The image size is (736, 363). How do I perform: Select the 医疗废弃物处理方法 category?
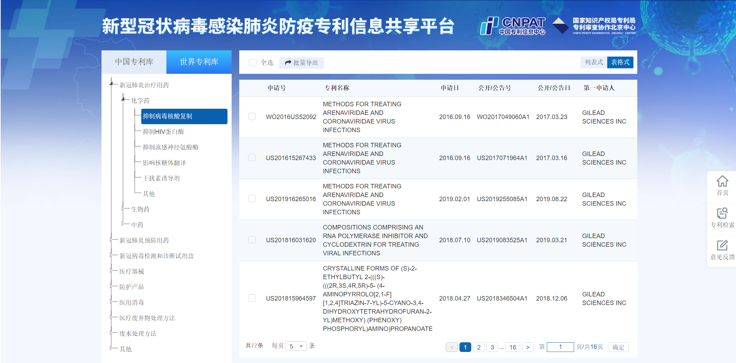147,318
